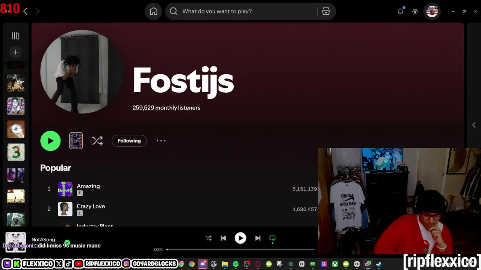Click the green saved checkmark for NotASong.
Image resolution: width=481 pixels, height=270 pixels.
[x=67, y=243]
